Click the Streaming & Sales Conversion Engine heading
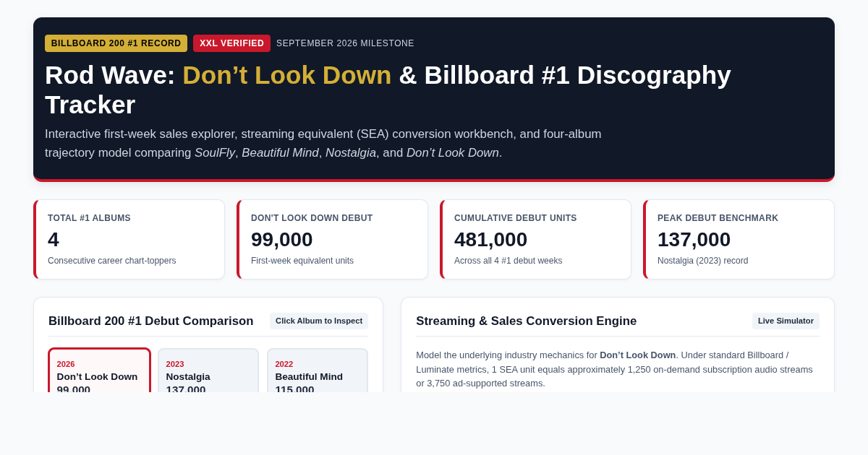 527,321
